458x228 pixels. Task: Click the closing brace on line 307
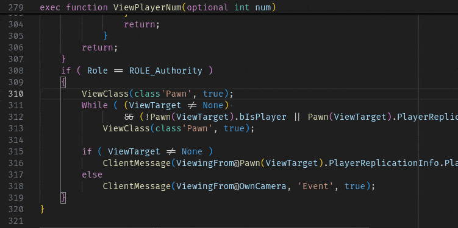click(x=63, y=59)
